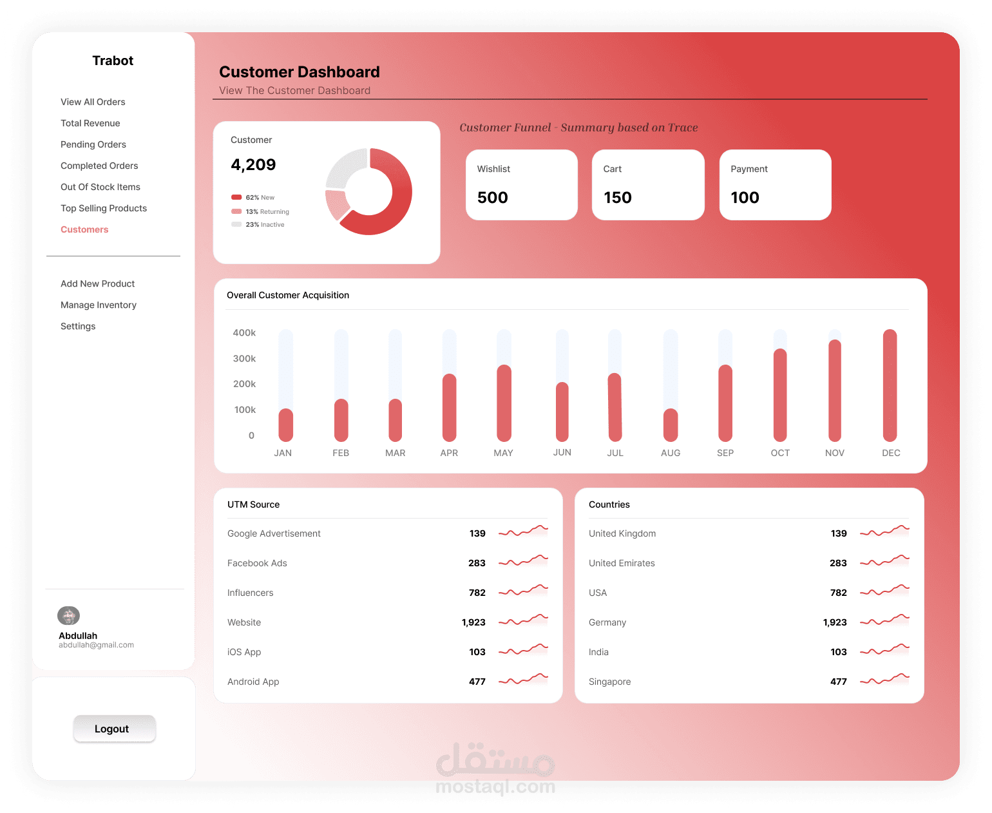The height and width of the screenshot is (813, 992).
Task: Click the grey 23% Inactive legend swatch
Action: click(x=236, y=224)
